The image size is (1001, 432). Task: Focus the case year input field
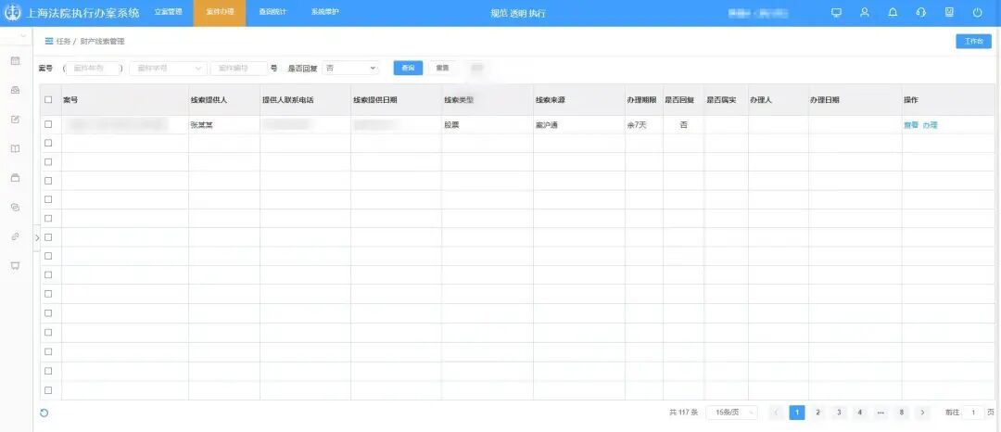click(94, 69)
